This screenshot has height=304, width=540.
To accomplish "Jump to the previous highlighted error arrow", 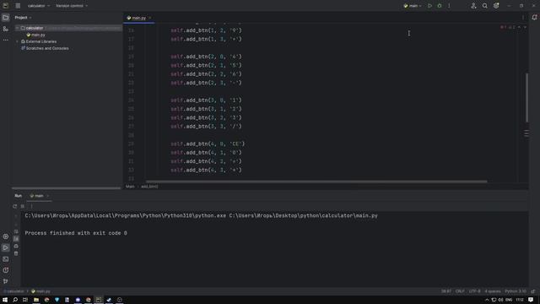I will click(520, 27).
